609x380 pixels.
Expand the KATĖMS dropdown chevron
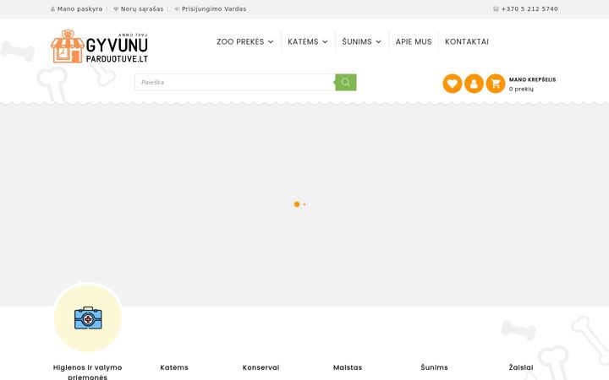(325, 42)
